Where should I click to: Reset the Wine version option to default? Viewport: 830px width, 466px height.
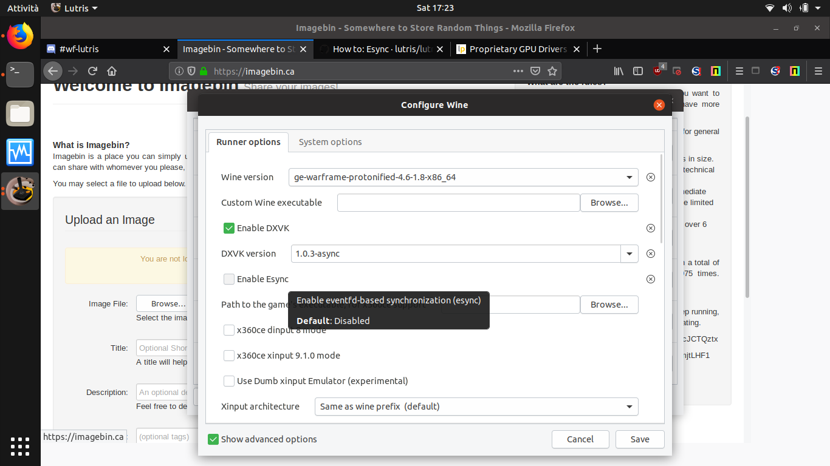pyautogui.click(x=651, y=177)
